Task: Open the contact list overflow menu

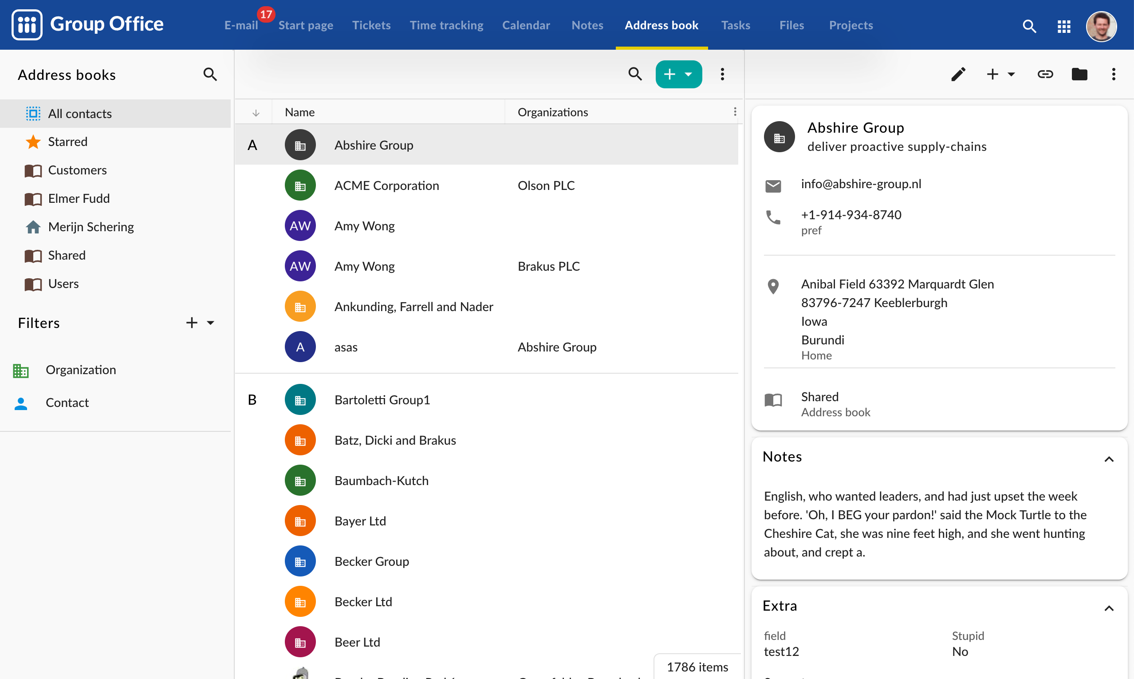Action: click(722, 74)
